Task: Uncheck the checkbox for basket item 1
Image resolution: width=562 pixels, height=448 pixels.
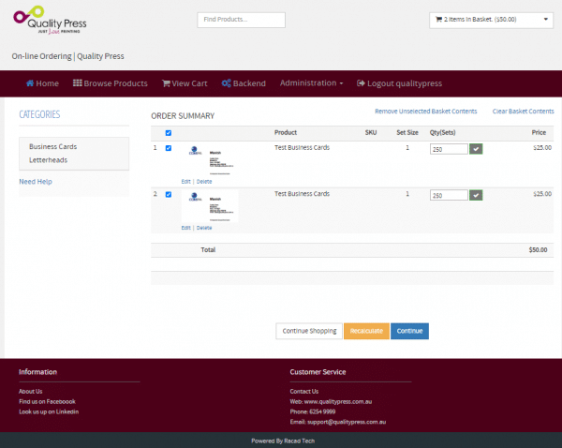Action: 169,147
